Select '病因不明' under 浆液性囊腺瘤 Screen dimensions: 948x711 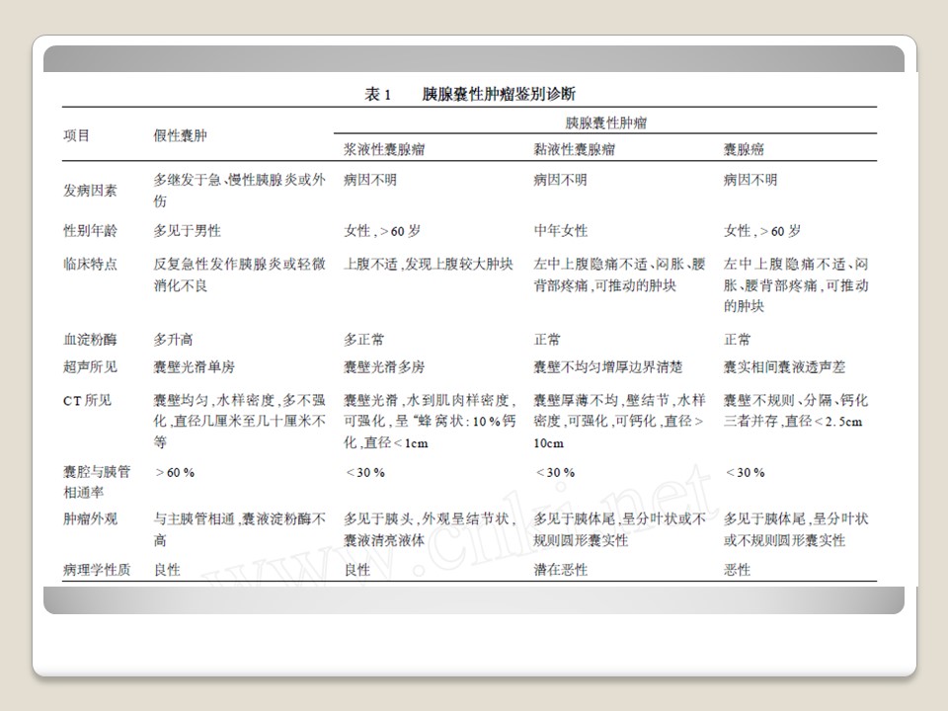tap(370, 180)
